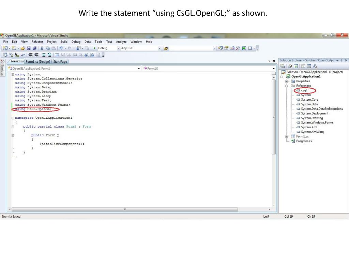The width and height of the screenshot is (349, 262).
Task: Click Show All Files in Solution Explorer
Action: coord(290,66)
